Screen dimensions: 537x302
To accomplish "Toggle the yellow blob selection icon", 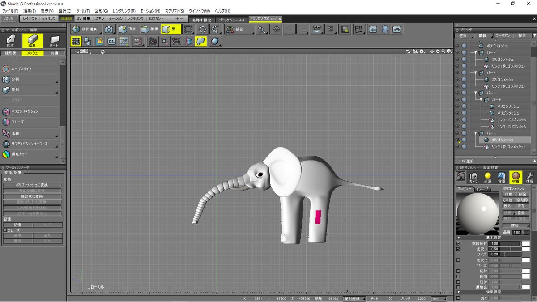I will (201, 41).
